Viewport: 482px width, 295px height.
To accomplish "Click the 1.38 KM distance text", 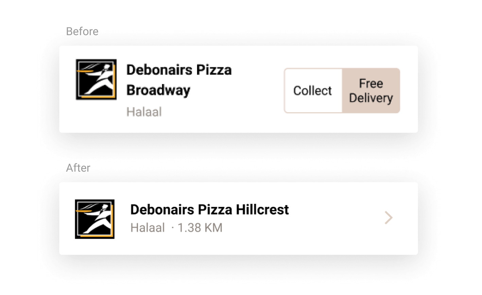I will point(200,228).
